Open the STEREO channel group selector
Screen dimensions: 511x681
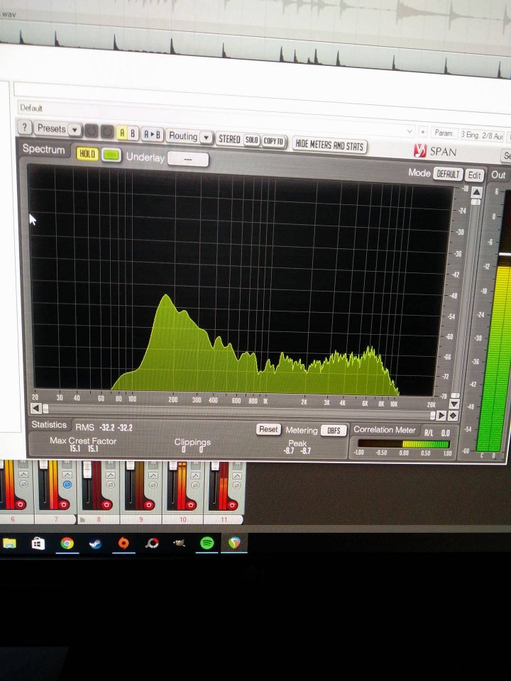point(229,139)
